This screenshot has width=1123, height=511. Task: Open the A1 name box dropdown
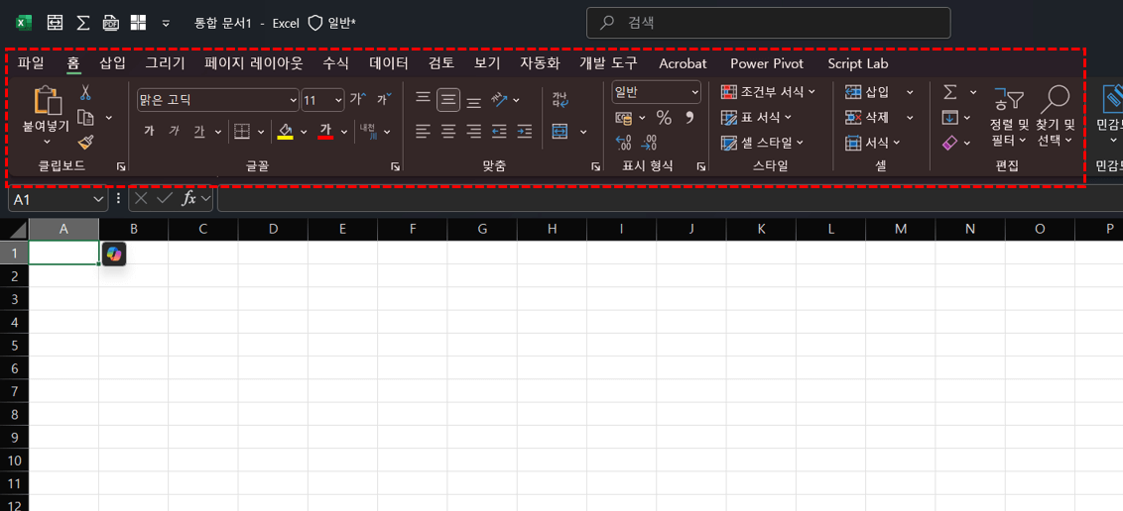99,199
